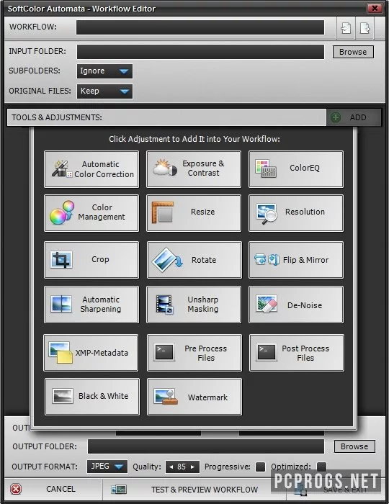389x504 pixels.
Task: Click the Input Folder path field
Action: point(200,52)
